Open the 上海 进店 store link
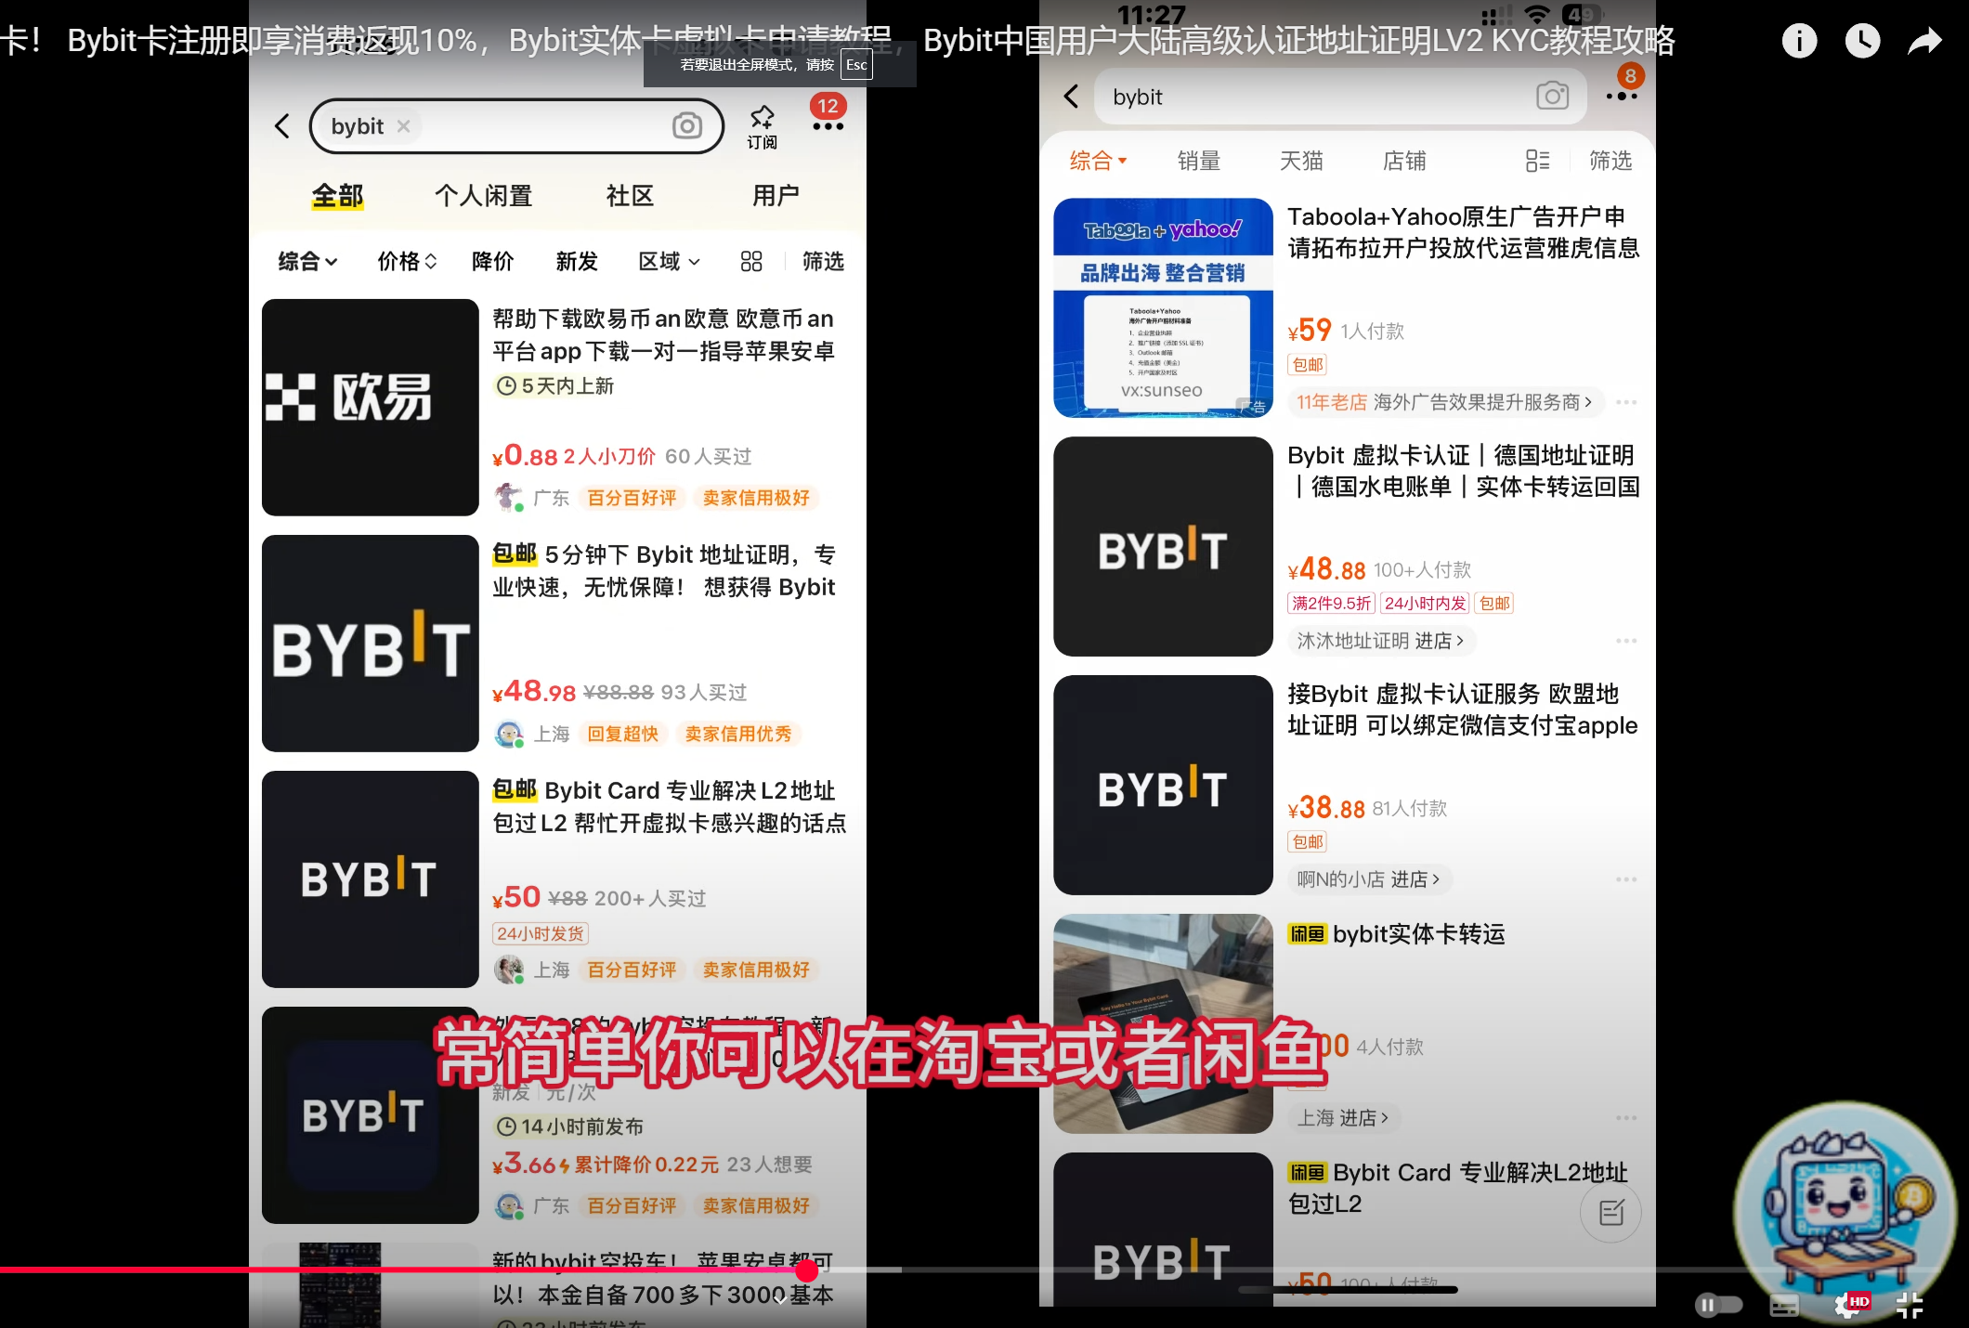This screenshot has width=1969, height=1328. [1343, 1118]
